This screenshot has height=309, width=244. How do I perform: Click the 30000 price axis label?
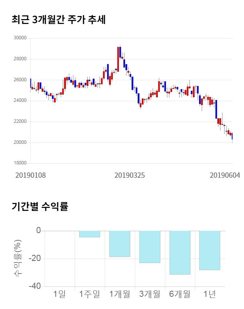[x=20, y=38]
